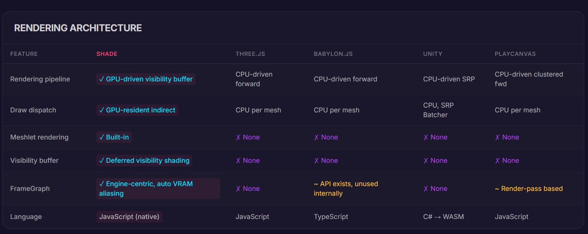
Task: Click Babylon.js 'None' in Meshlet rendering row
Action: (326, 137)
